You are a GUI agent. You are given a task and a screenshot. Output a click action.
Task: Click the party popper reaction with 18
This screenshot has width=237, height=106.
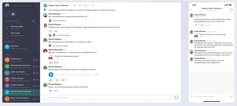pyautogui.click(x=64, y=80)
